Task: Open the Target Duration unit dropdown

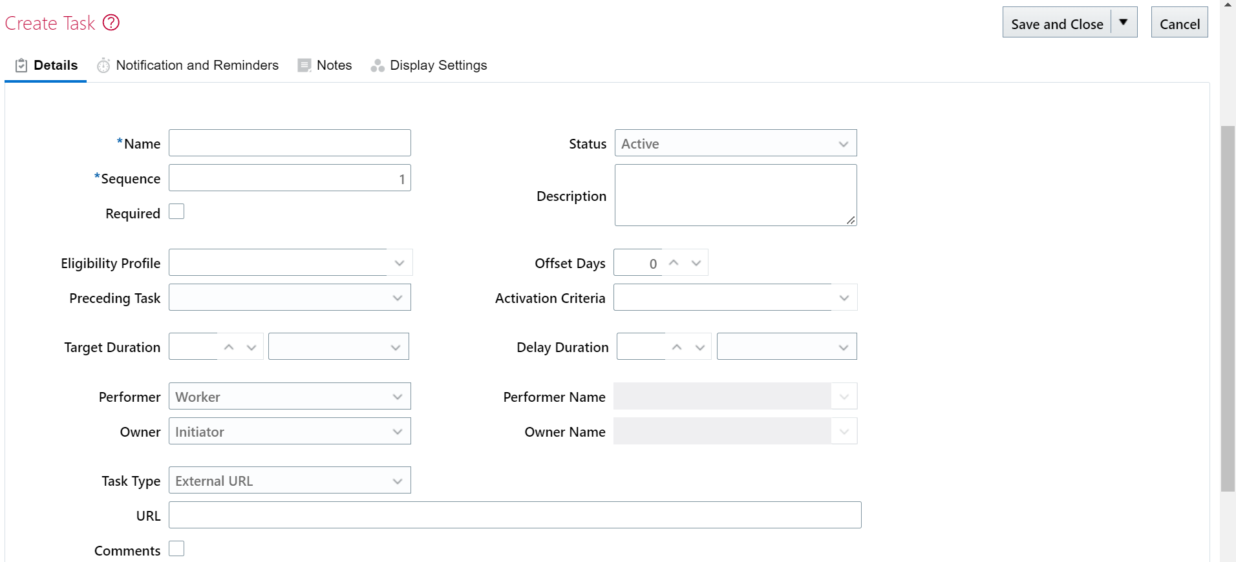Action: 339,347
